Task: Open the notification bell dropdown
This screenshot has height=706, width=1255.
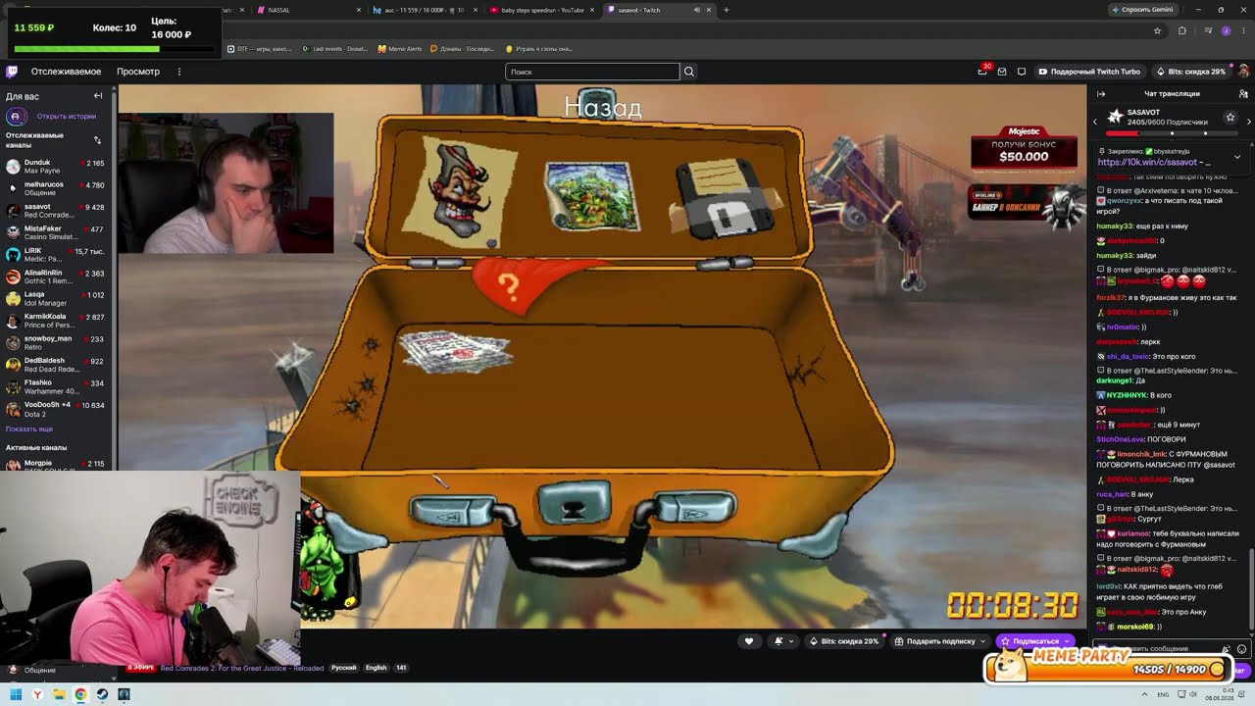Action: tap(782, 641)
